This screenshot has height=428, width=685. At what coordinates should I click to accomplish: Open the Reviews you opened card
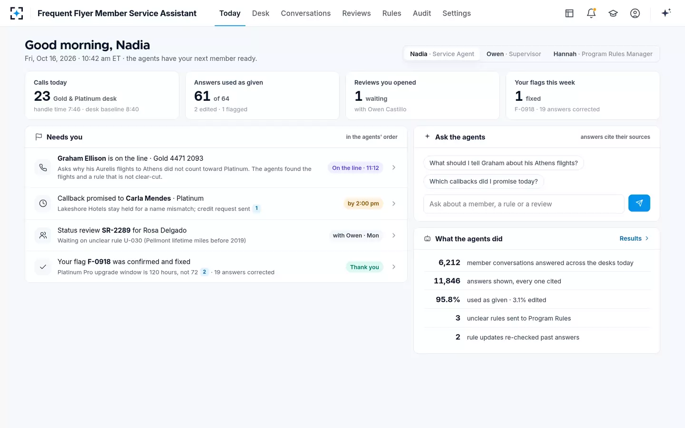(422, 95)
